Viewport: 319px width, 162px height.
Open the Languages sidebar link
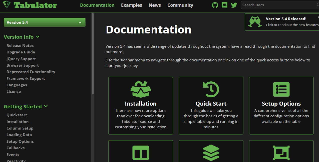(17, 85)
